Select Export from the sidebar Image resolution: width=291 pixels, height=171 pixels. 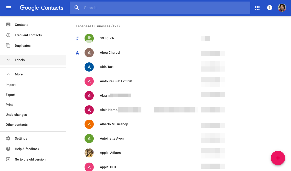(11, 95)
